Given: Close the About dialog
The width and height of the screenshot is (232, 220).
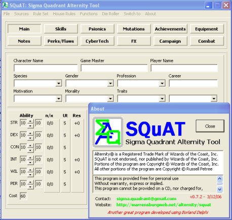Looking at the screenshot, I should pyautogui.click(x=210, y=126).
